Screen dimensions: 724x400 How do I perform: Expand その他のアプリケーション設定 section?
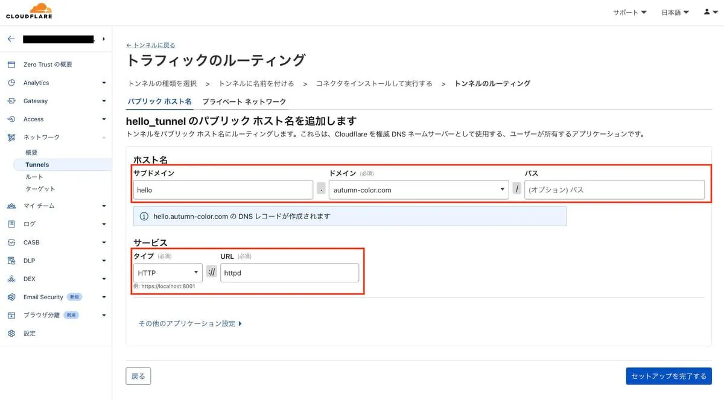pos(190,323)
